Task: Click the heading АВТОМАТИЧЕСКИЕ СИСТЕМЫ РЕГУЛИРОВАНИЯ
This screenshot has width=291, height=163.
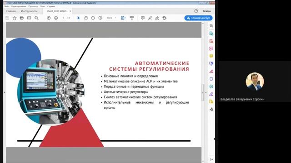Action: [149, 66]
